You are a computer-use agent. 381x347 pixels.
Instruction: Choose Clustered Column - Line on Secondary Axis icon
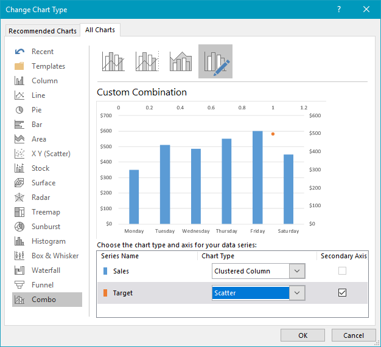147,61
